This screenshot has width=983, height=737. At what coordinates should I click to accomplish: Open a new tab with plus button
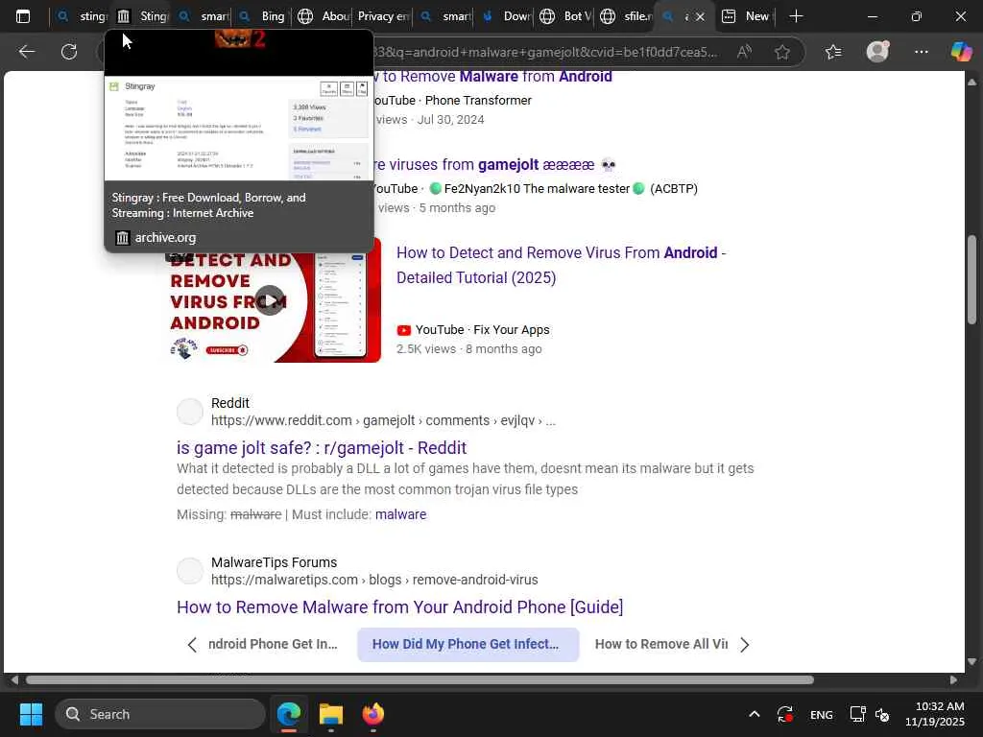(796, 16)
